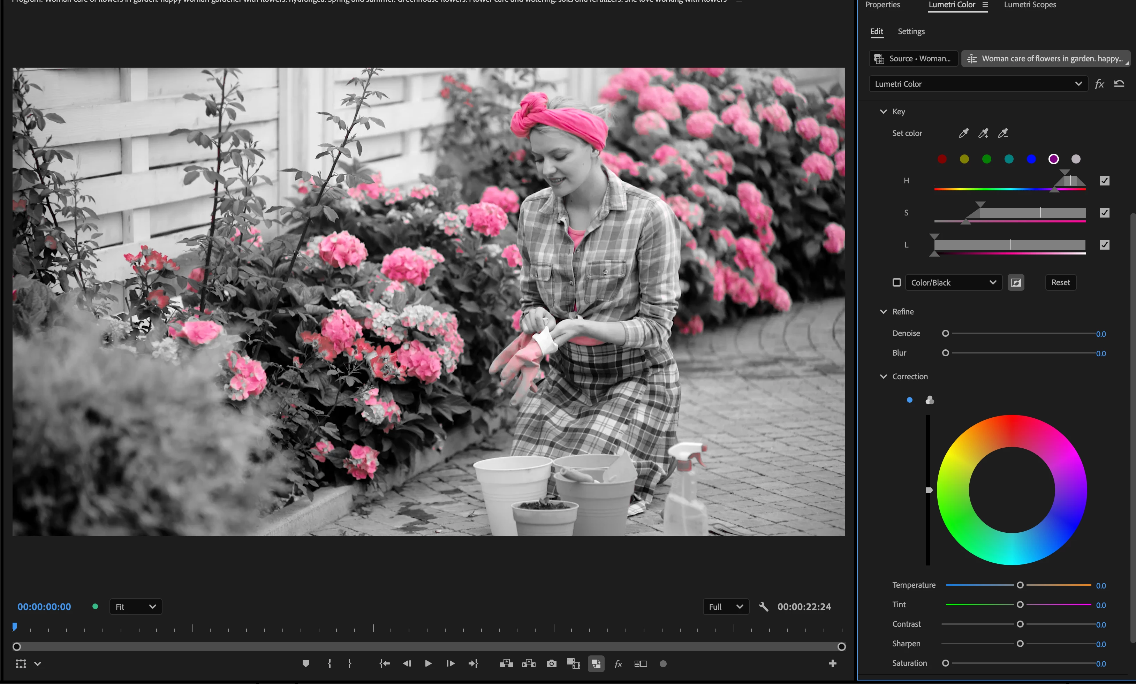Click the add-color eyedropper with plus
Screen dimensions: 1136x684
tap(983, 133)
